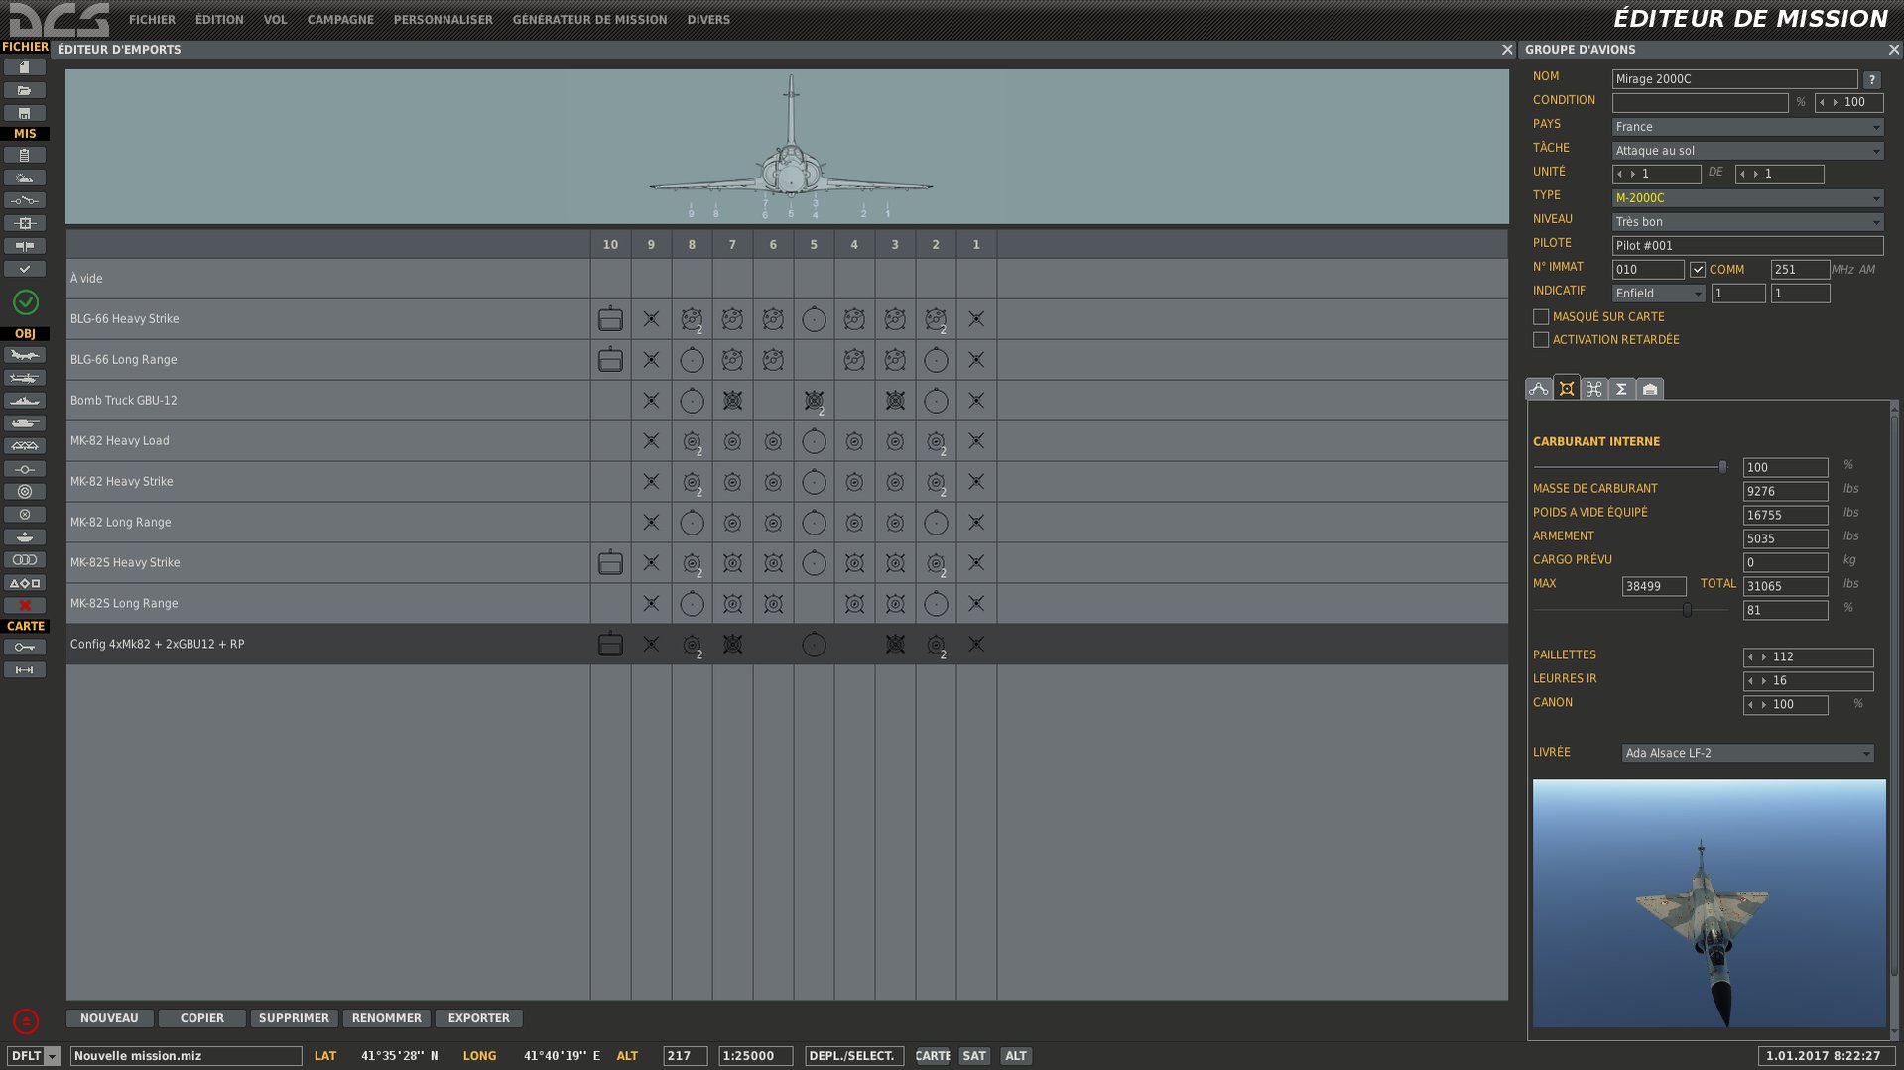This screenshot has width=1904, height=1070.
Task: Click the red X delete object icon
Action: click(25, 606)
